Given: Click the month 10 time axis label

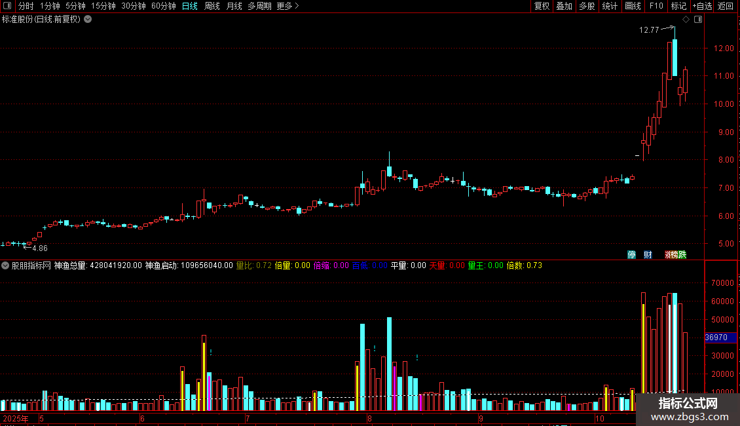Looking at the screenshot, I should [x=599, y=418].
